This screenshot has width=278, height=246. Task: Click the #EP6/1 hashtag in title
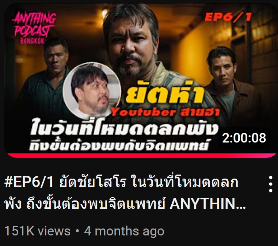click(x=29, y=183)
